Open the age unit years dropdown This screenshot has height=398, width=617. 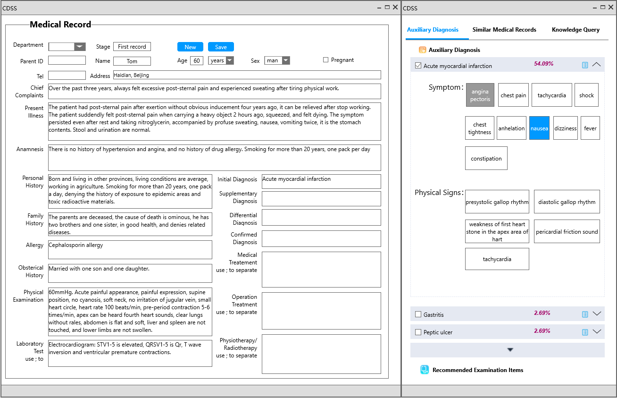click(x=229, y=60)
